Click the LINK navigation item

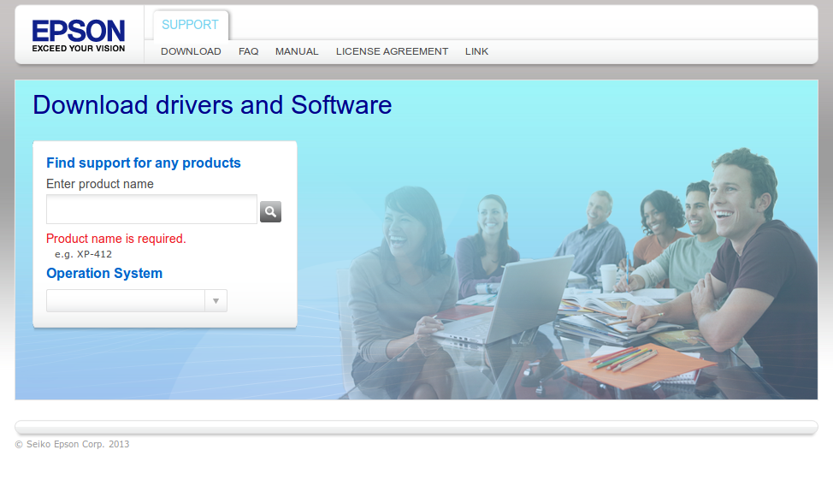(476, 51)
